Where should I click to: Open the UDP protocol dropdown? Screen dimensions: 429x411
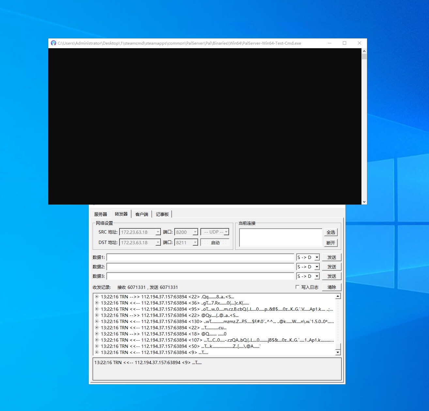coord(226,232)
